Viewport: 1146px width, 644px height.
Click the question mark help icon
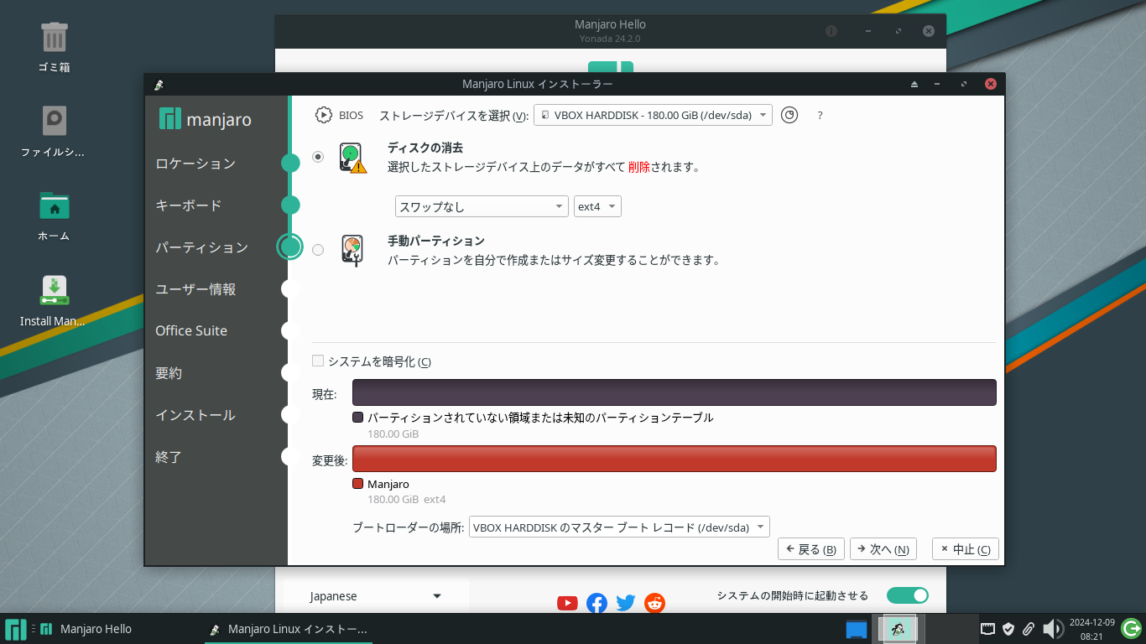[820, 116]
